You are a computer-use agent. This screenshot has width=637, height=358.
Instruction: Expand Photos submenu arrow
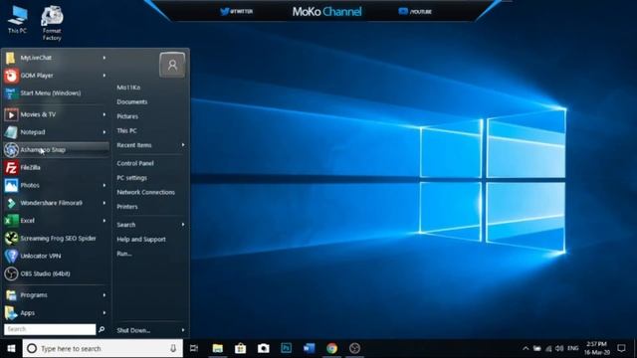pos(105,185)
